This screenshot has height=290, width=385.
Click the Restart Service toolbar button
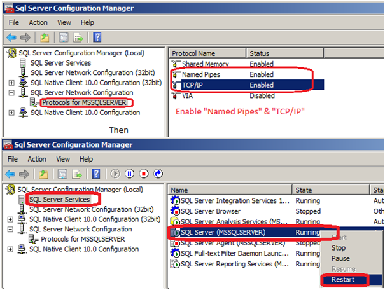[x=158, y=174]
